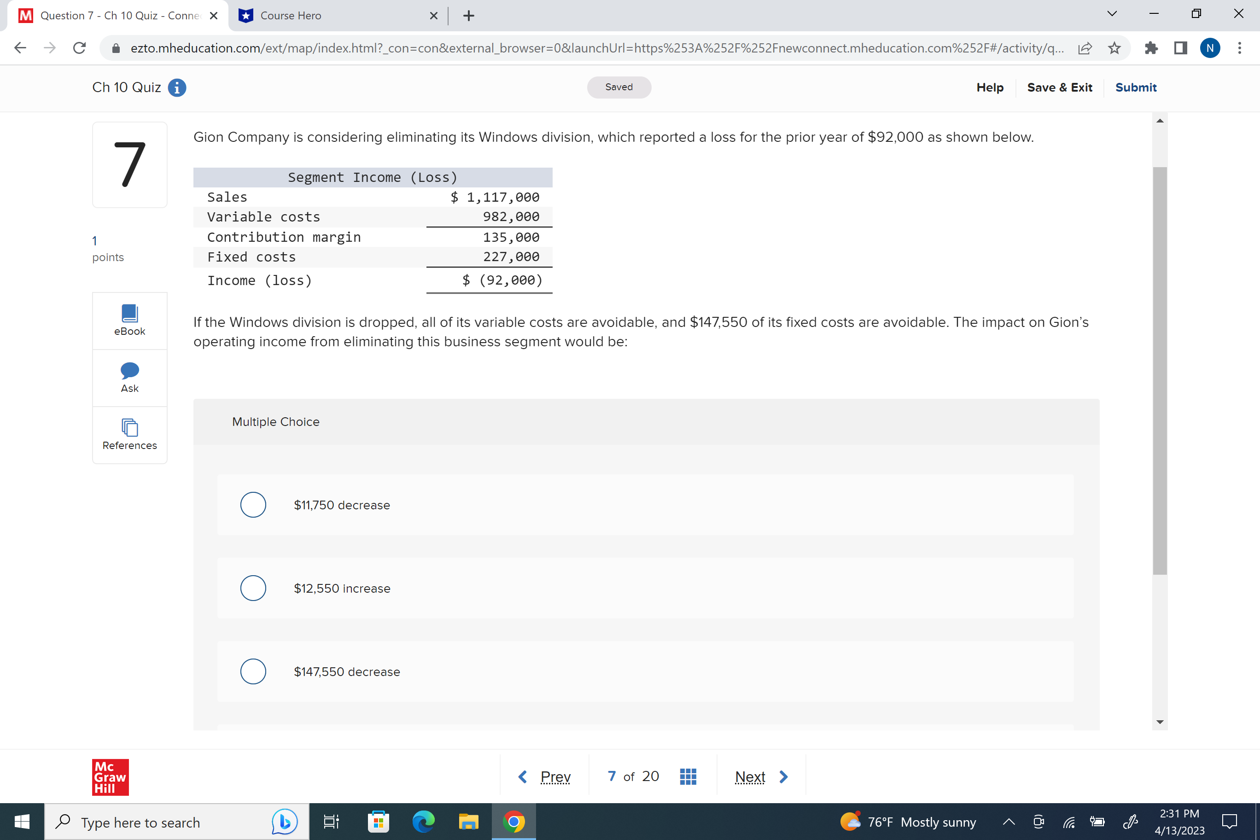
Task: Open the eBook resource icon
Action: [x=130, y=314]
